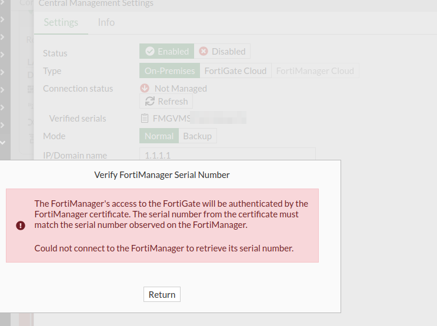Collapse the downward chevron in sidebar
The width and height of the screenshot is (437, 326).
2,143
